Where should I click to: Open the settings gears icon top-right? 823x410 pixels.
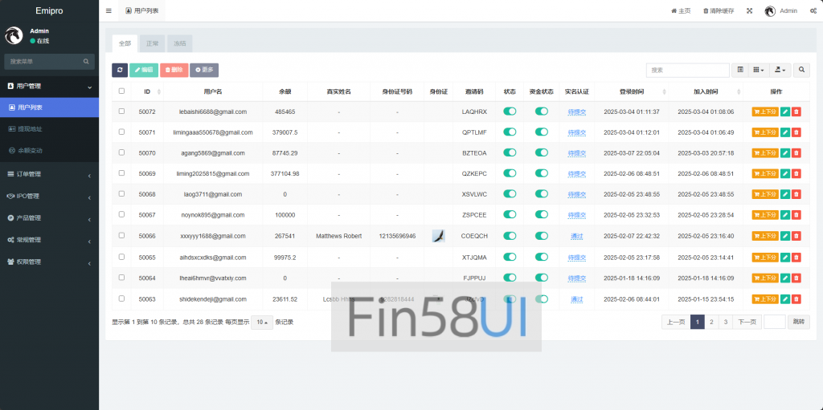click(811, 11)
